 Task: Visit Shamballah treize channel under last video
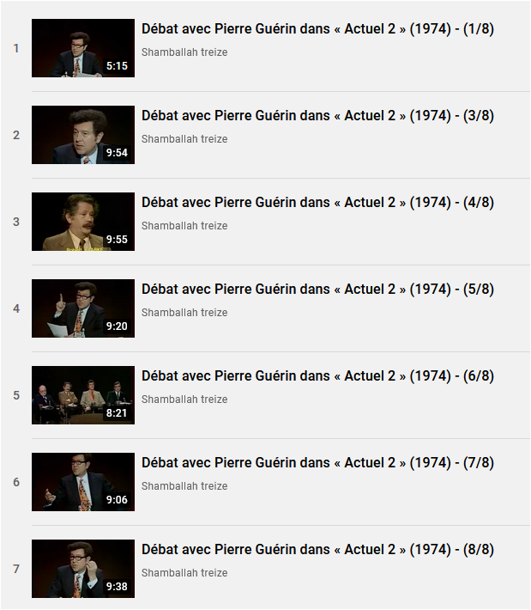(184, 573)
